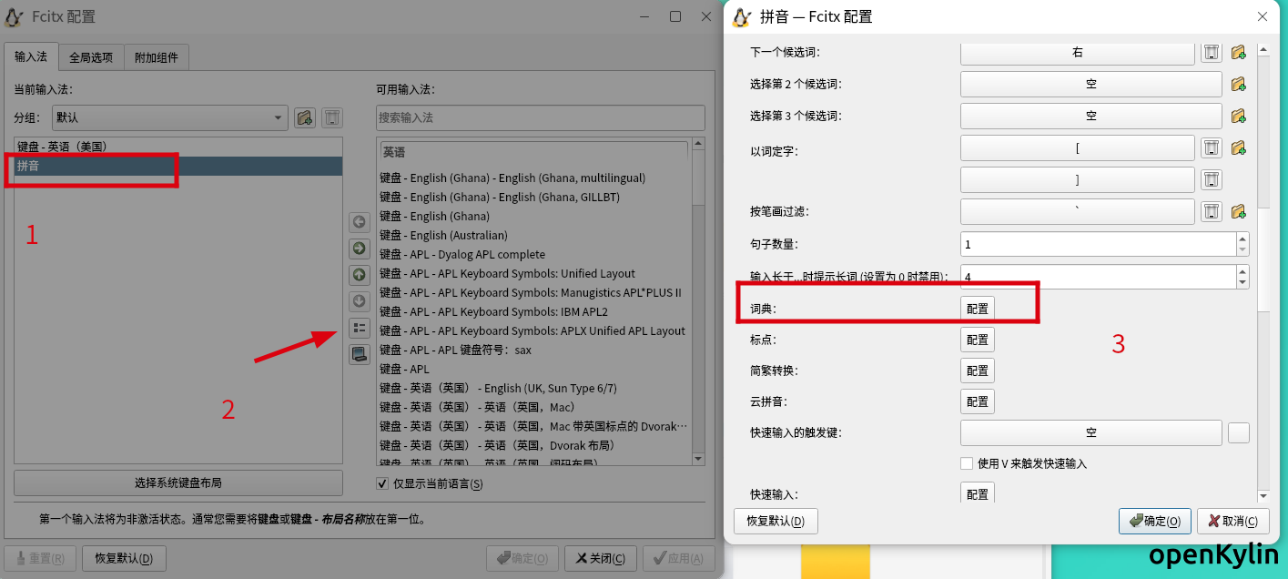Image resolution: width=1288 pixels, height=579 pixels.
Task: Remove the ']' key from 以词定字
Action: [1211, 180]
